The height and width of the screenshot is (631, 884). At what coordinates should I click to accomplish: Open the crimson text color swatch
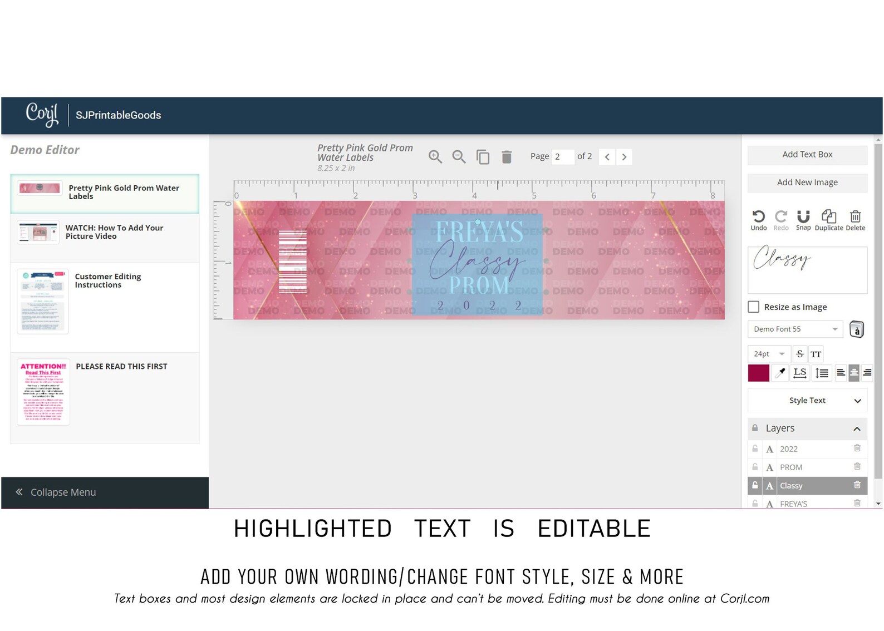point(758,373)
